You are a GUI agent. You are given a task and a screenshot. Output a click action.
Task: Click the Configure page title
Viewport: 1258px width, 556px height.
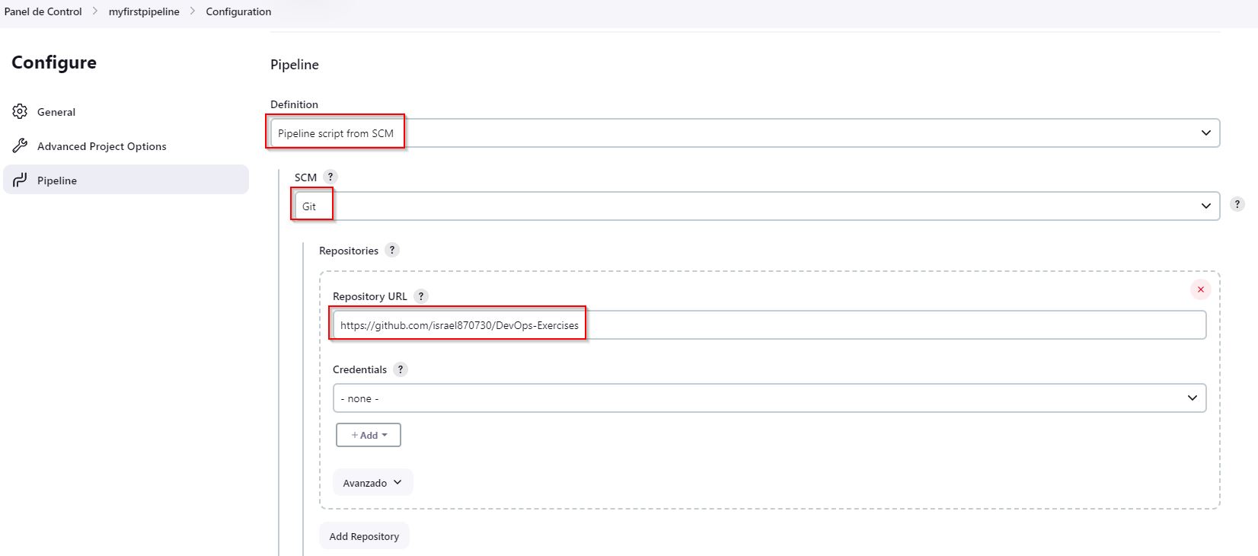(54, 62)
